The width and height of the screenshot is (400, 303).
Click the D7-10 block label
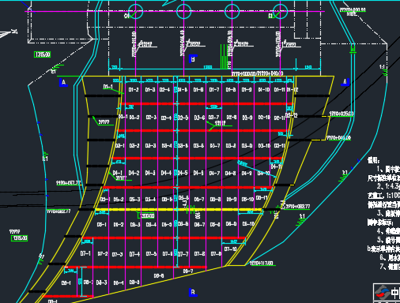[x=230, y=249]
